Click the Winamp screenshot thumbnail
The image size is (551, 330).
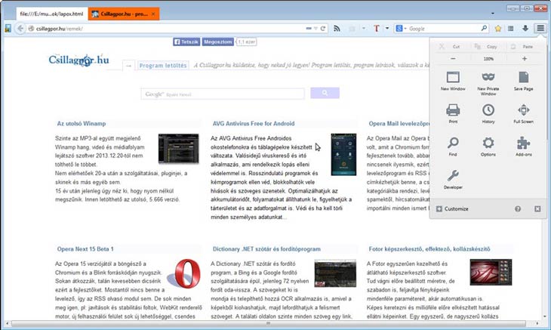[179, 149]
